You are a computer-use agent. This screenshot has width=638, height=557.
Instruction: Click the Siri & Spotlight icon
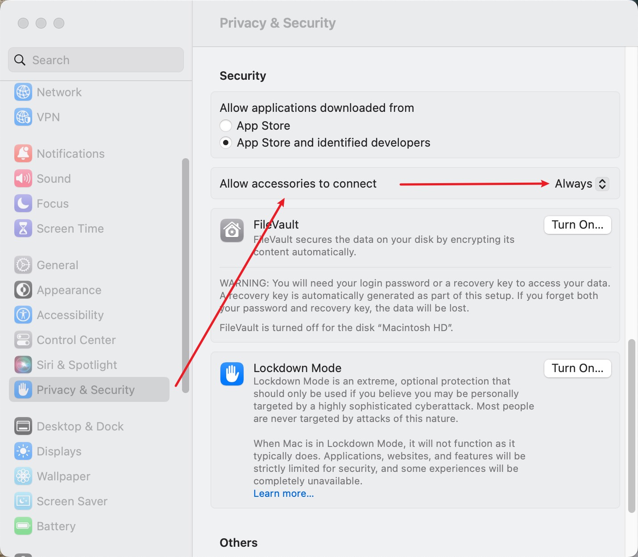coord(23,365)
